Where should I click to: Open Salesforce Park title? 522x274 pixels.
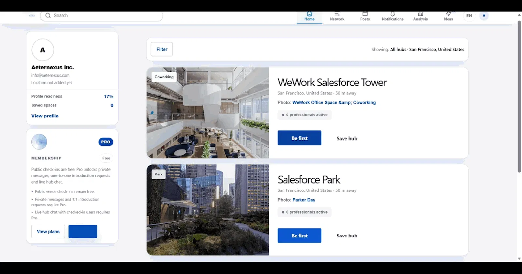[309, 180]
